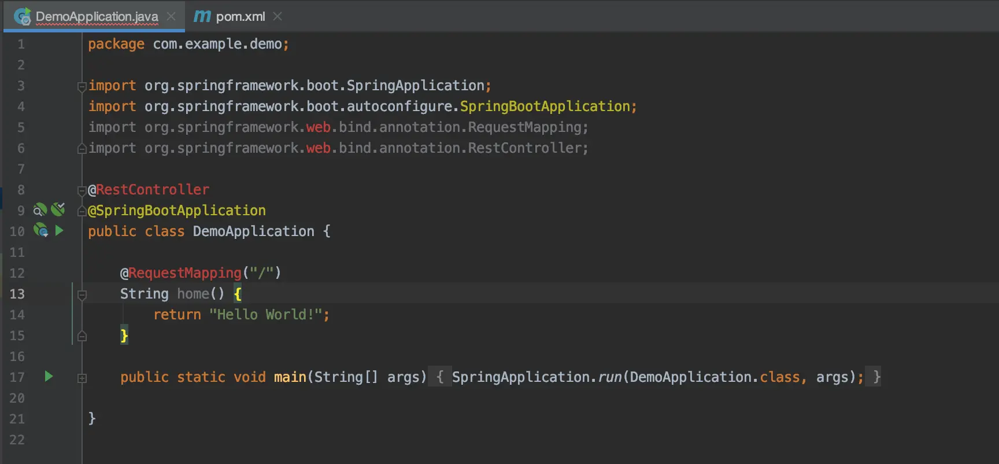Click the highlighted opening brace on line 13
The height and width of the screenshot is (464, 999).
pos(238,294)
